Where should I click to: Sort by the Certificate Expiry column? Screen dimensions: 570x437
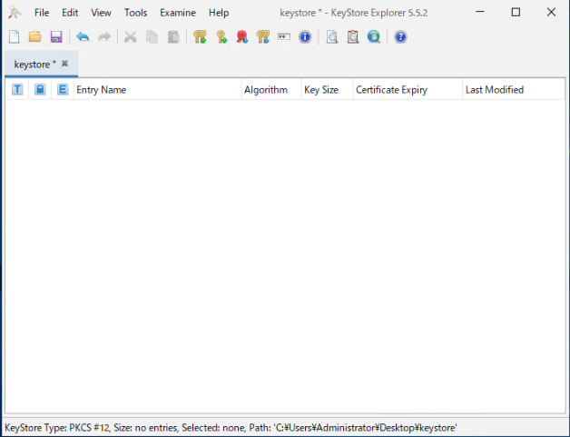[408, 90]
